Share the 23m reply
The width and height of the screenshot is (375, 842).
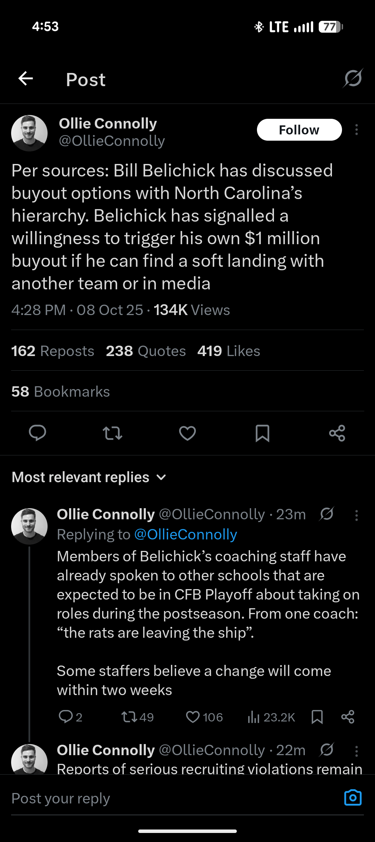348,717
